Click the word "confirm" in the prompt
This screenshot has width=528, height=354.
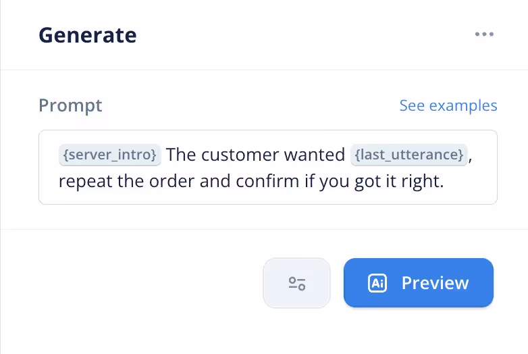(267, 181)
